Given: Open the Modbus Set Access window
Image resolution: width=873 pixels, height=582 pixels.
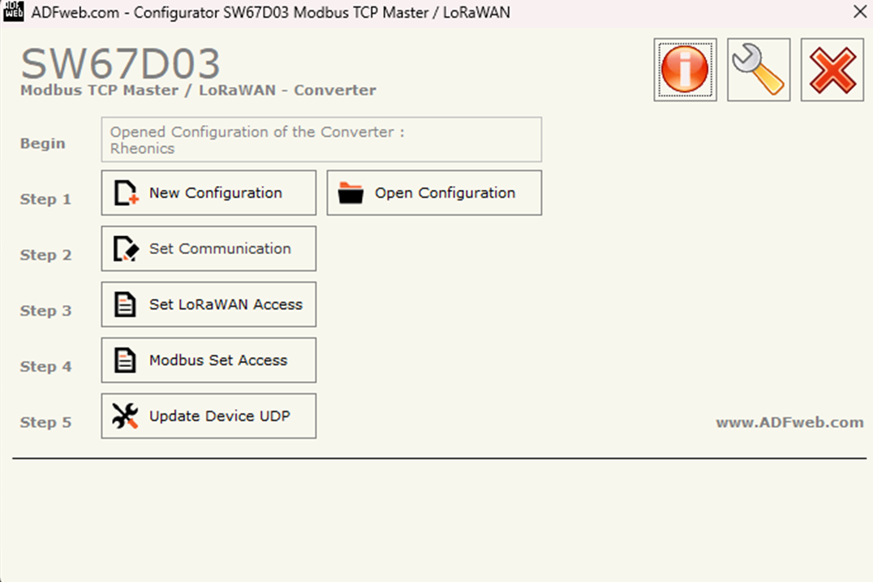Looking at the screenshot, I should tap(208, 360).
